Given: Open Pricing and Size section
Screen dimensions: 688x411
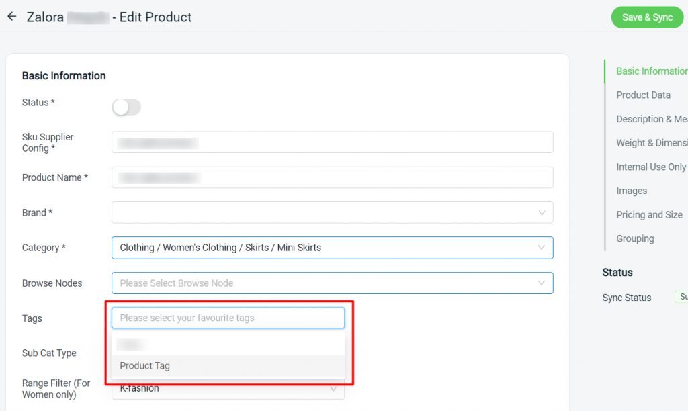Looking at the screenshot, I should pos(649,215).
